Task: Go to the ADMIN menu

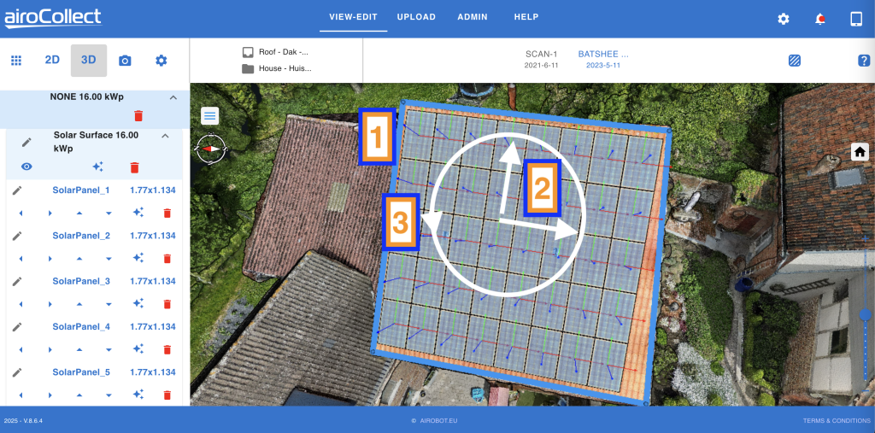Action: tap(473, 17)
